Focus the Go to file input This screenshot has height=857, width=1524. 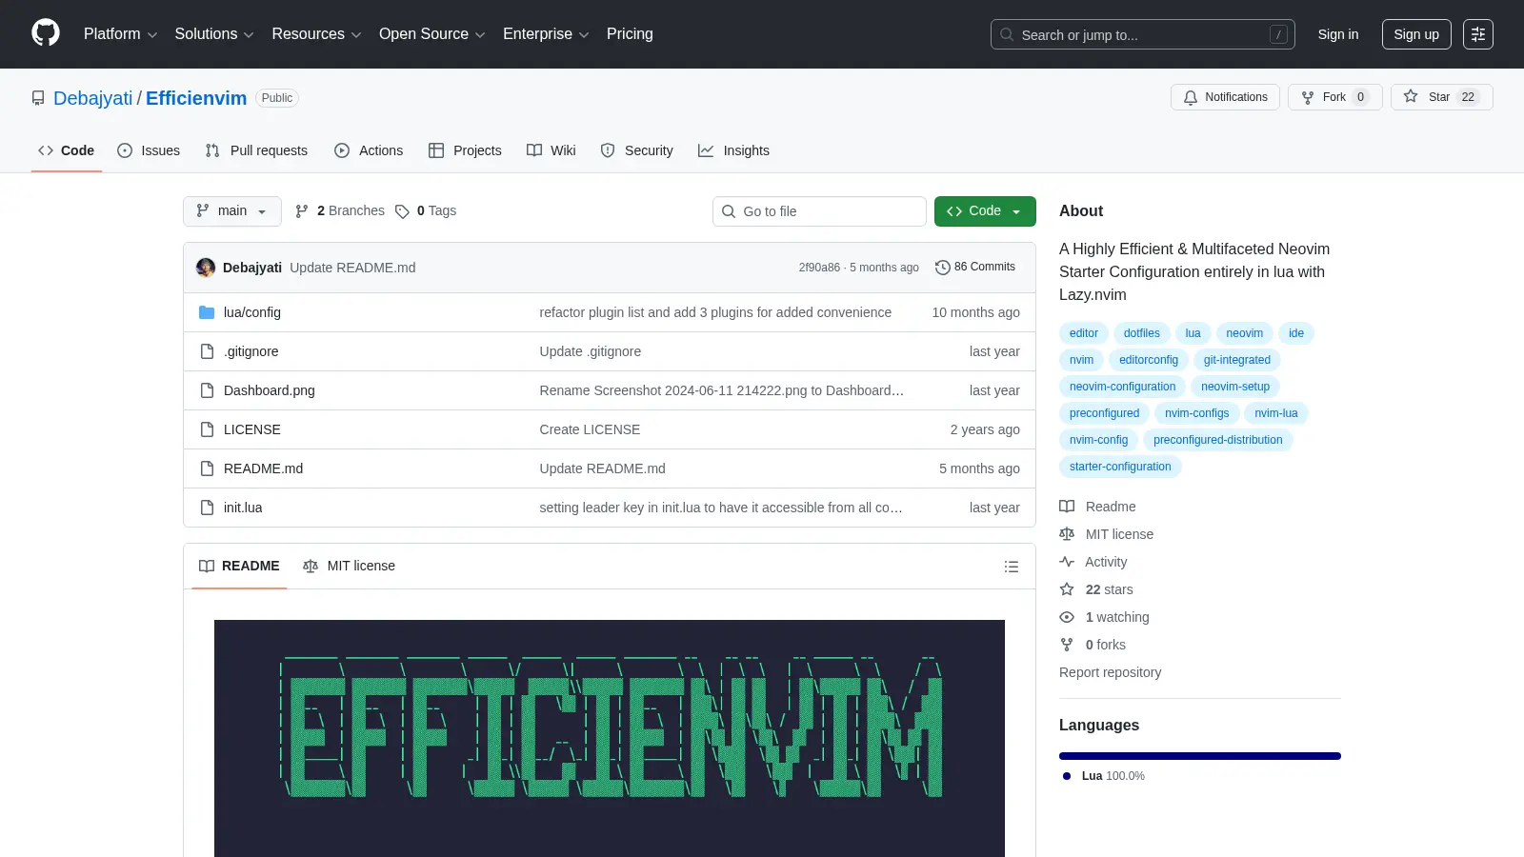pos(819,211)
